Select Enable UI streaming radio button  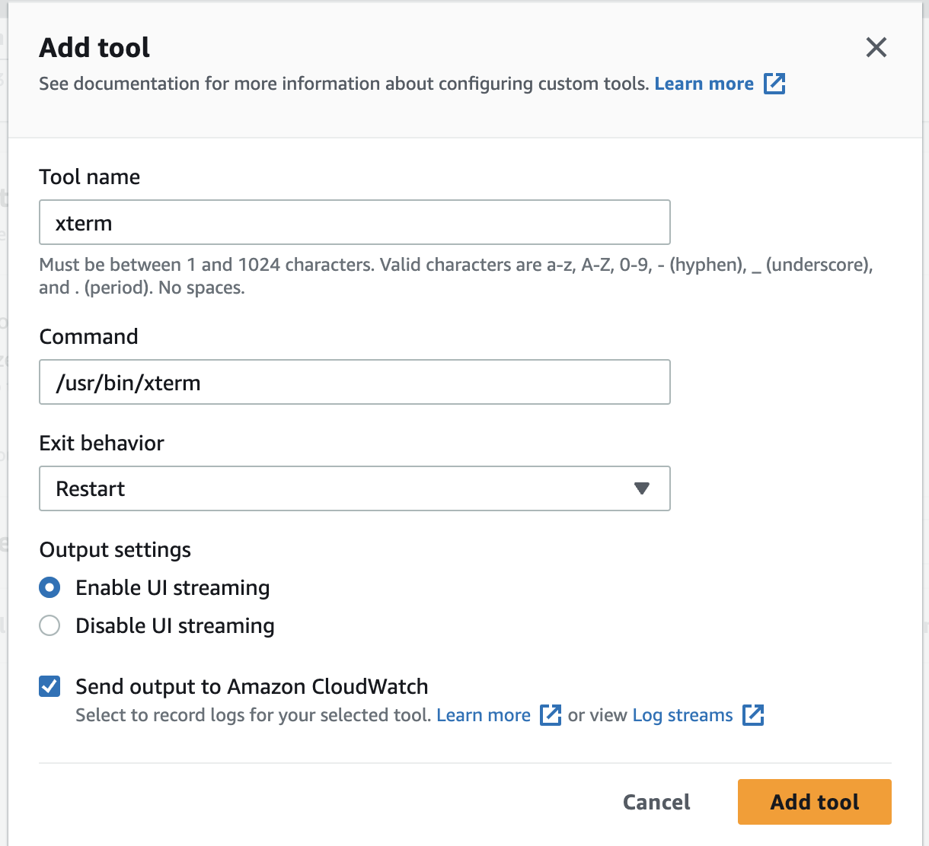pyautogui.click(x=49, y=587)
